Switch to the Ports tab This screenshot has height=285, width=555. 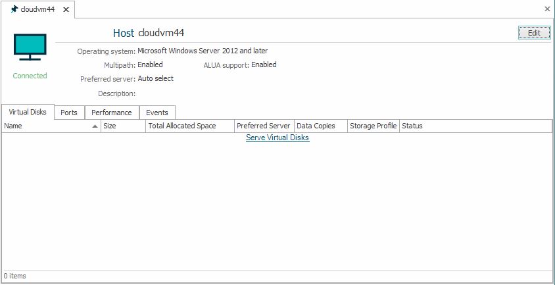[69, 113]
